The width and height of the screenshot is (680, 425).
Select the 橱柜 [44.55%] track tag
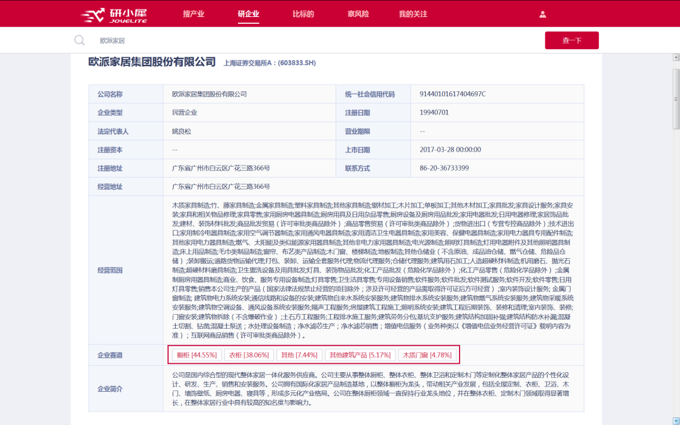[x=197, y=354]
